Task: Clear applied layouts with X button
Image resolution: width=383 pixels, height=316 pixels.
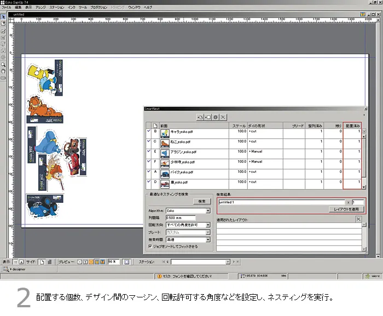Action: (358, 219)
